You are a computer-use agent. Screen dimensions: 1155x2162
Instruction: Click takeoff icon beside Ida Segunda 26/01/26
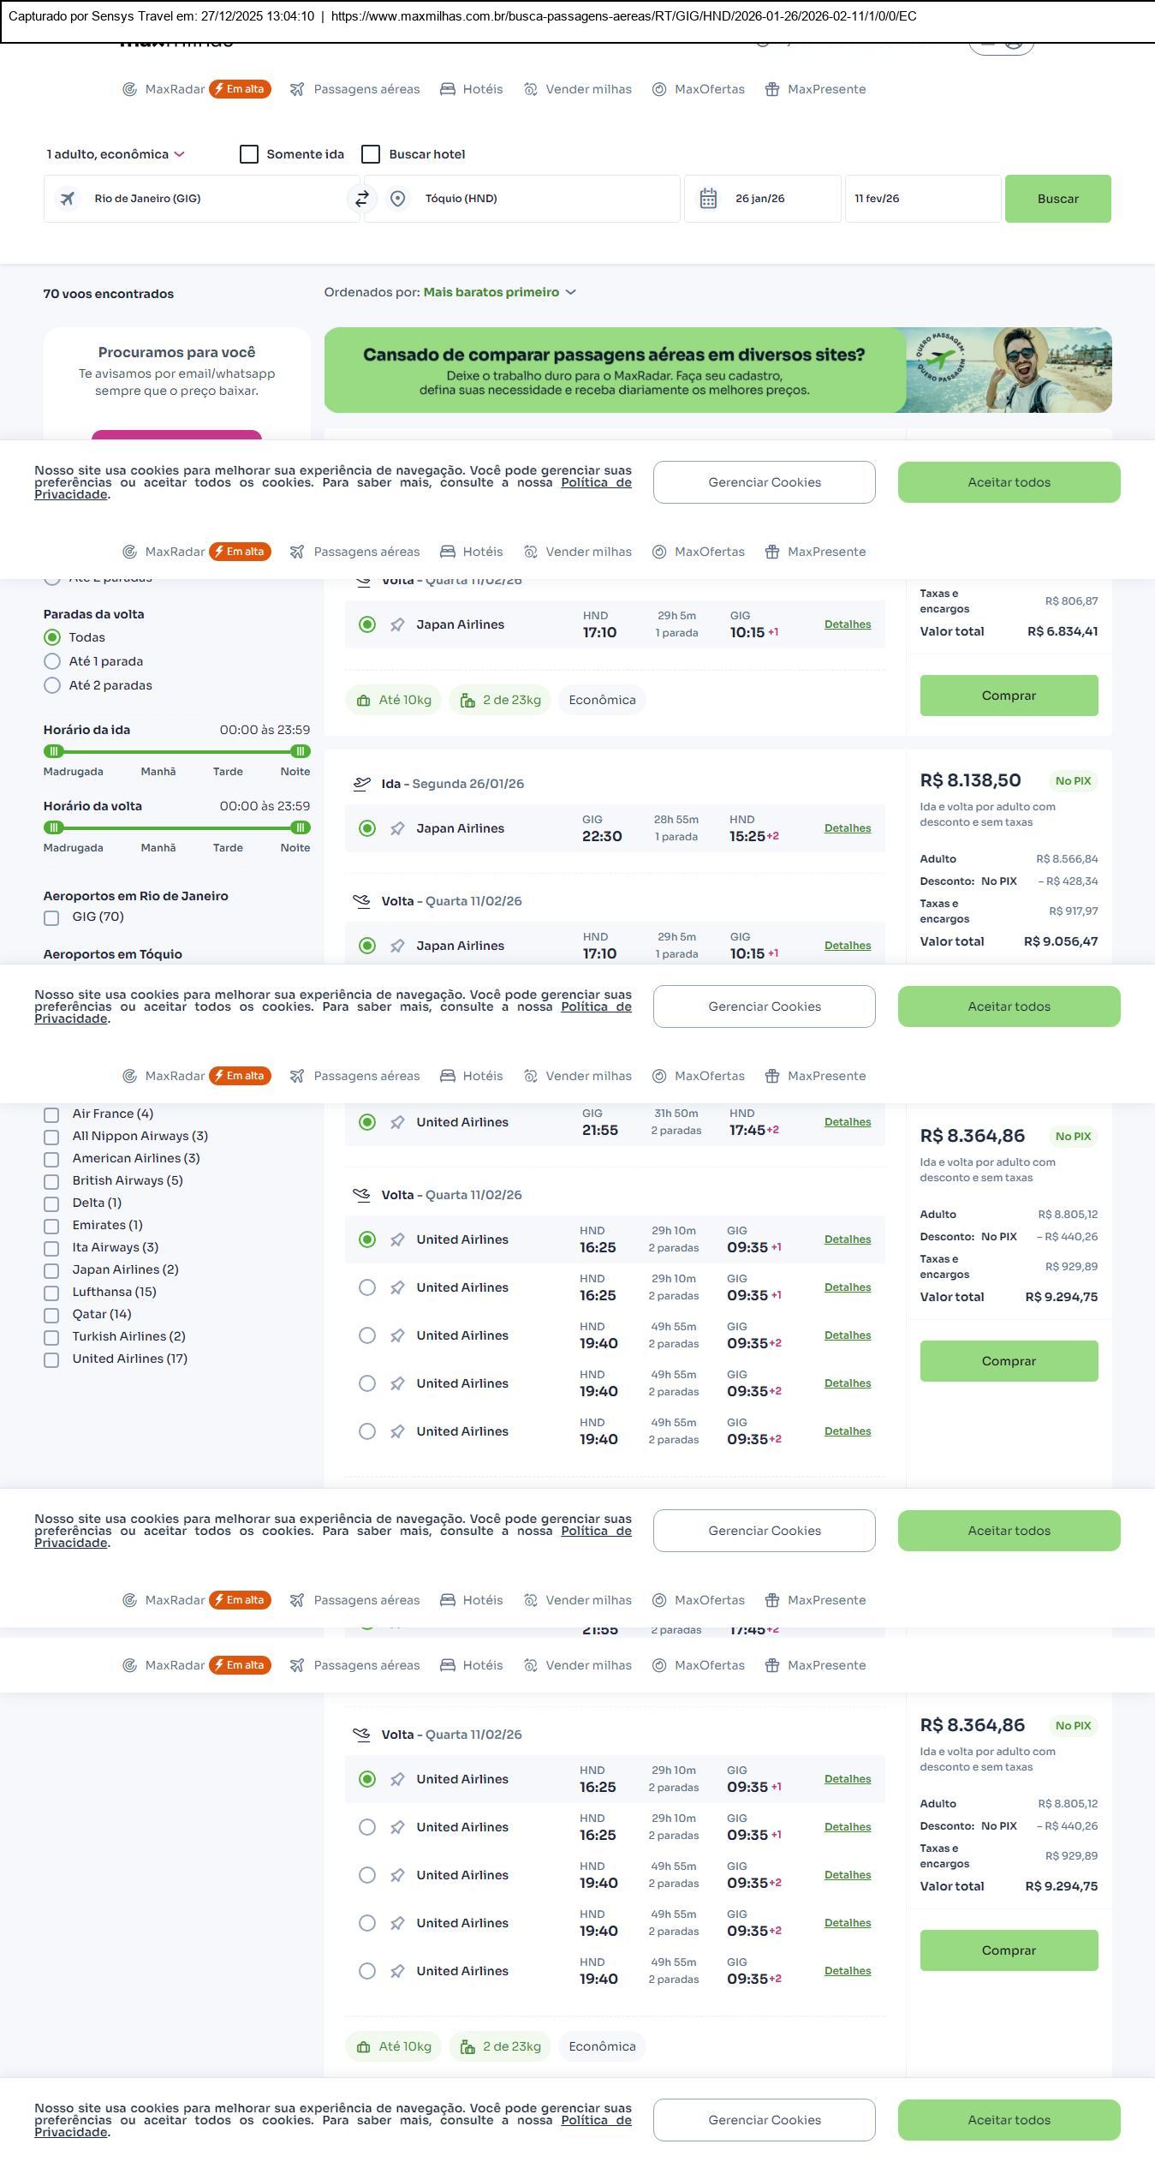coord(362,784)
